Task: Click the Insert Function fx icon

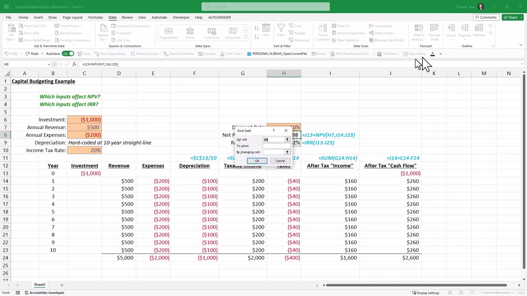Action: [x=74, y=64]
